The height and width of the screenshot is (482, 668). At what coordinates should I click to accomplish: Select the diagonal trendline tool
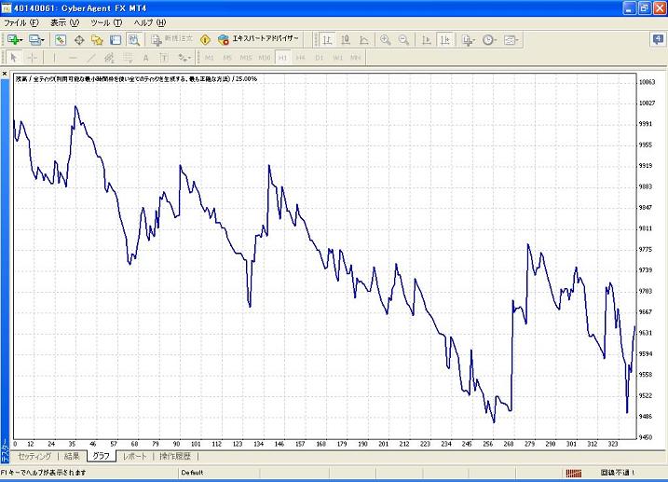(90, 57)
